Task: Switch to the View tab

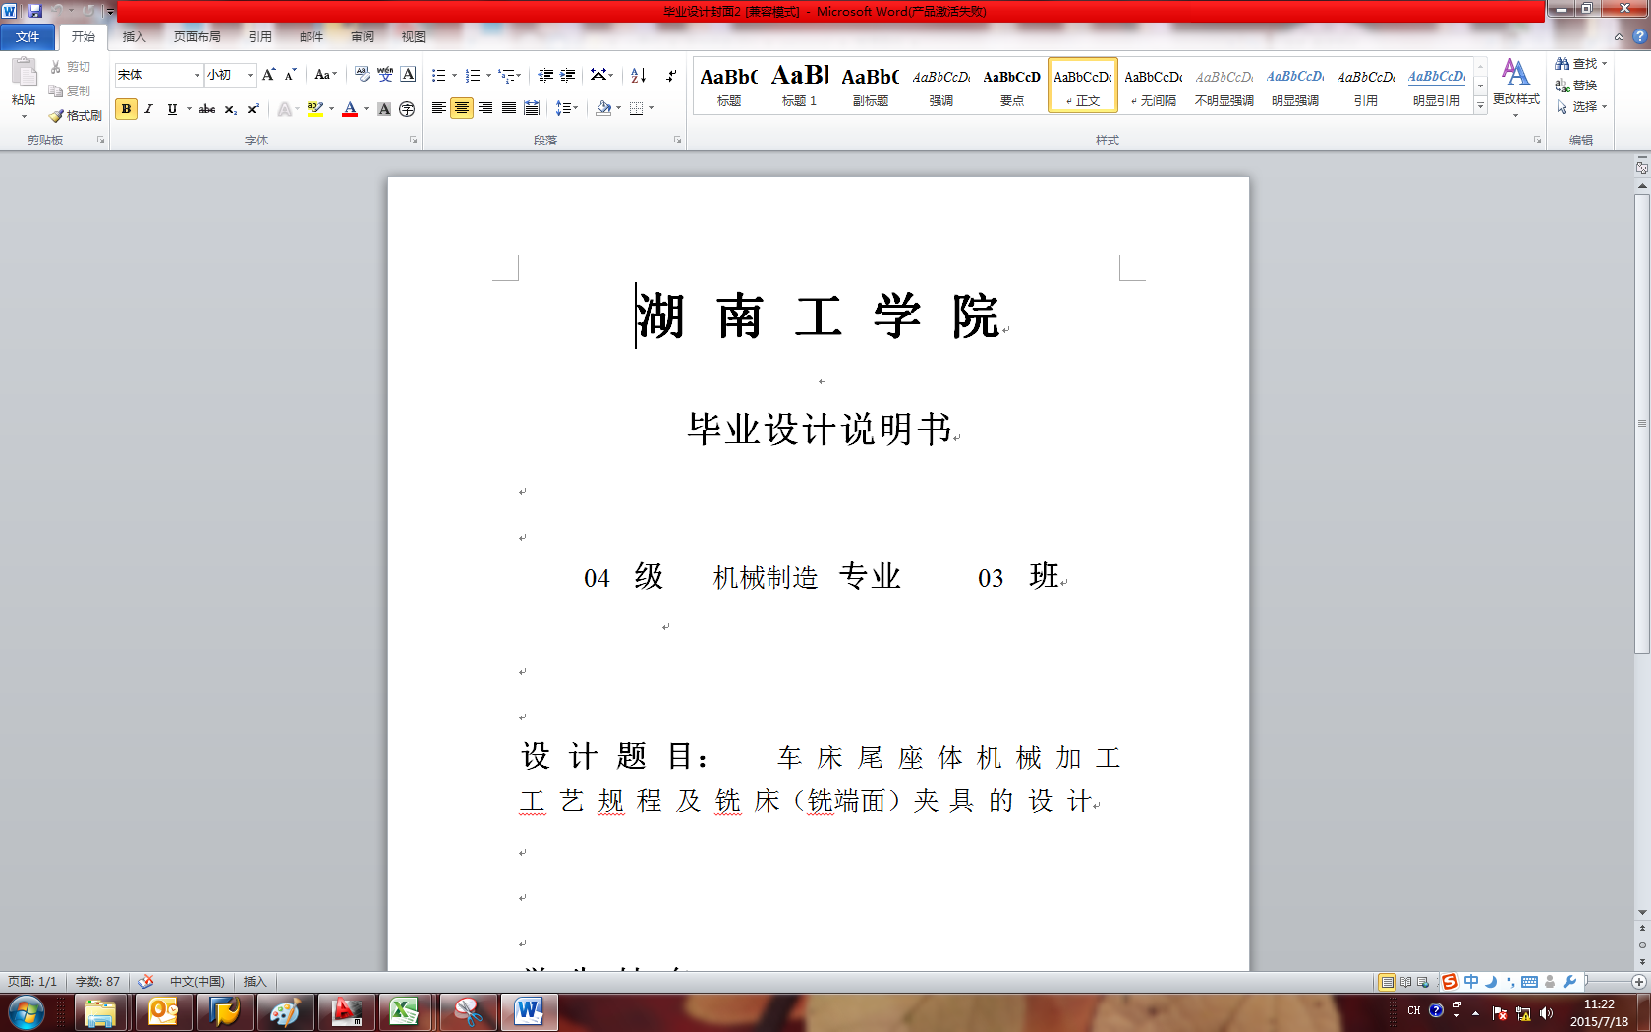Action: (x=414, y=37)
